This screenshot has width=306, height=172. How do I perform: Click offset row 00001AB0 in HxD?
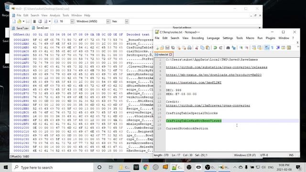(x=21, y=47)
